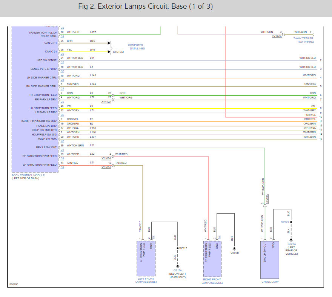This screenshot has height=297, width=332.
Task: Click the 'BRK LP SW OUT' label on the module
Action: pyautogui.click(x=46, y=148)
